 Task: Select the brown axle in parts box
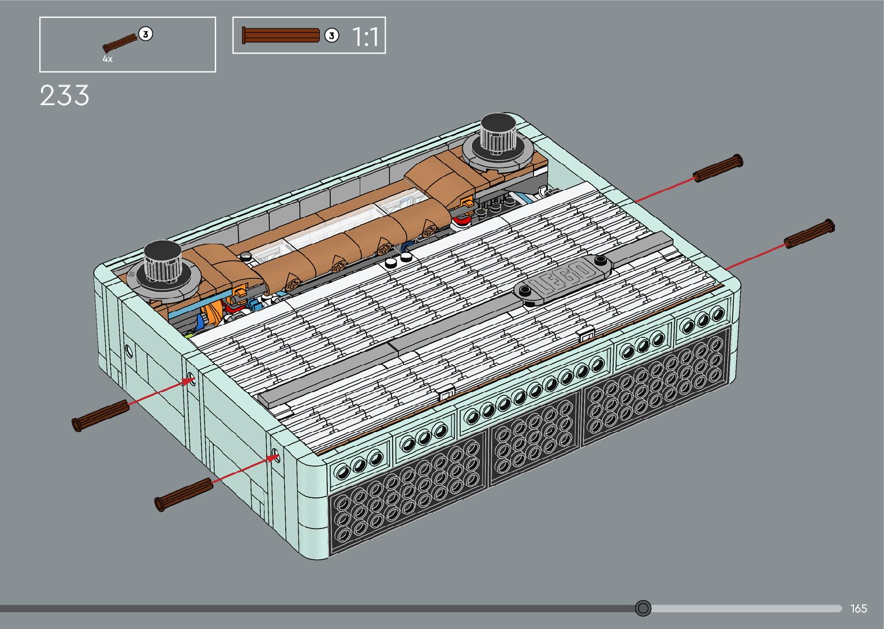coord(120,43)
